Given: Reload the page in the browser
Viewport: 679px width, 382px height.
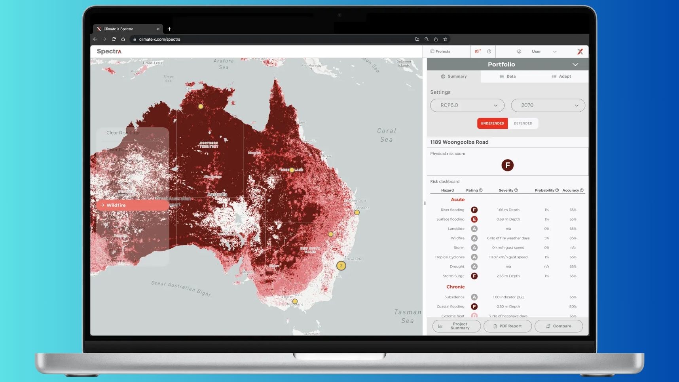Looking at the screenshot, I should [114, 39].
